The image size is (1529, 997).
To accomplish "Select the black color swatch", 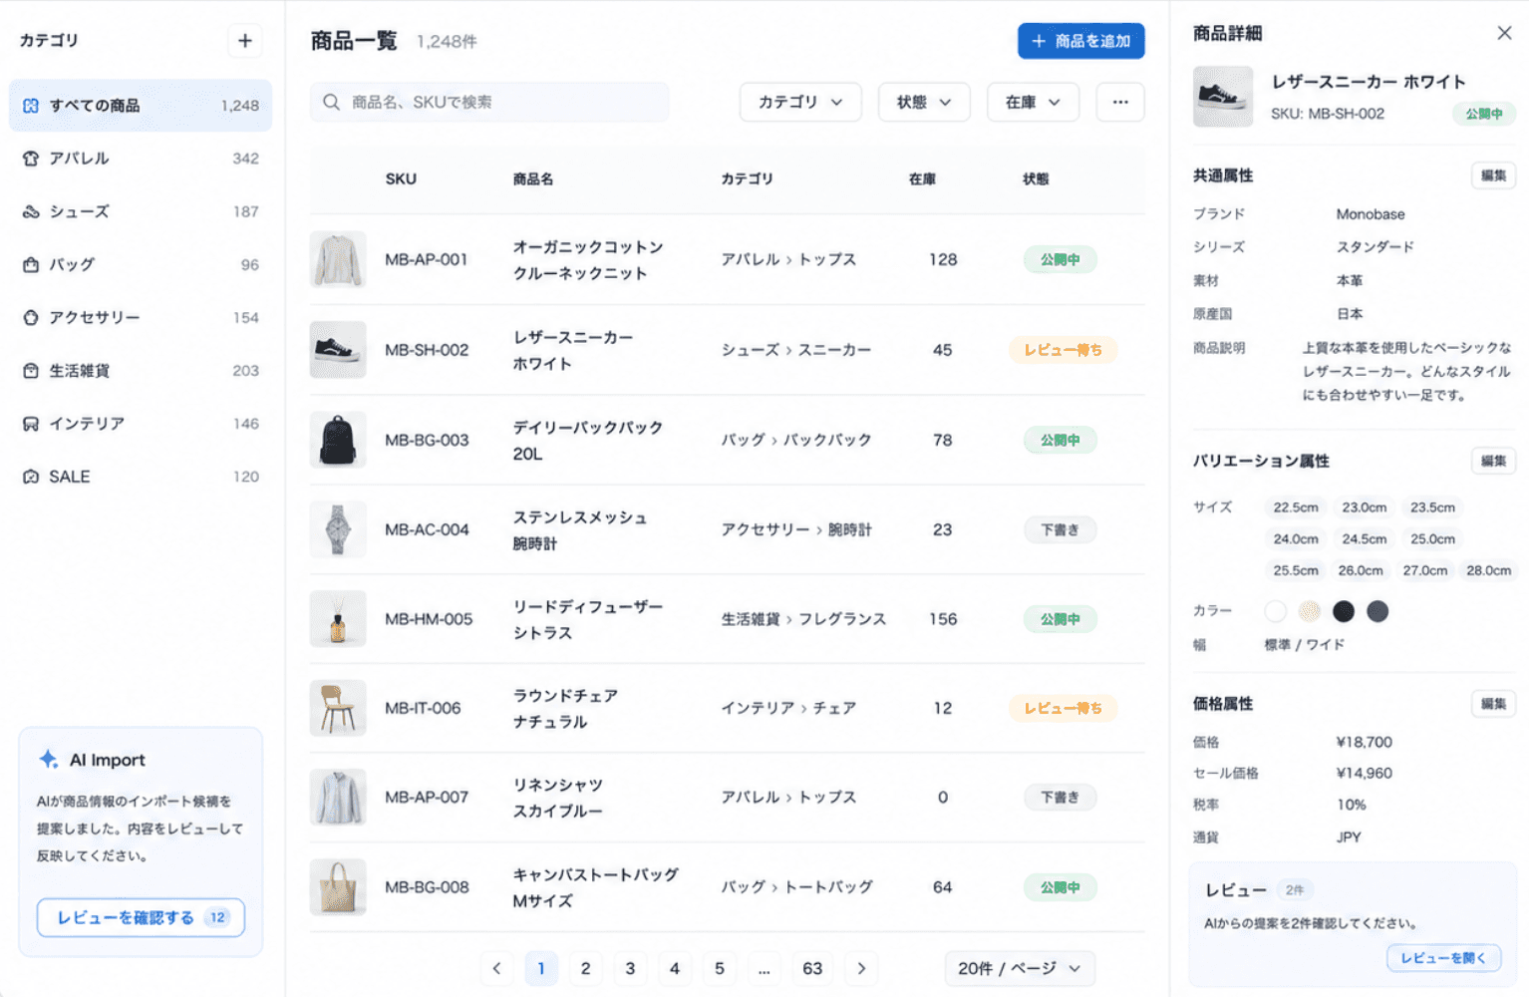I will [x=1344, y=611].
